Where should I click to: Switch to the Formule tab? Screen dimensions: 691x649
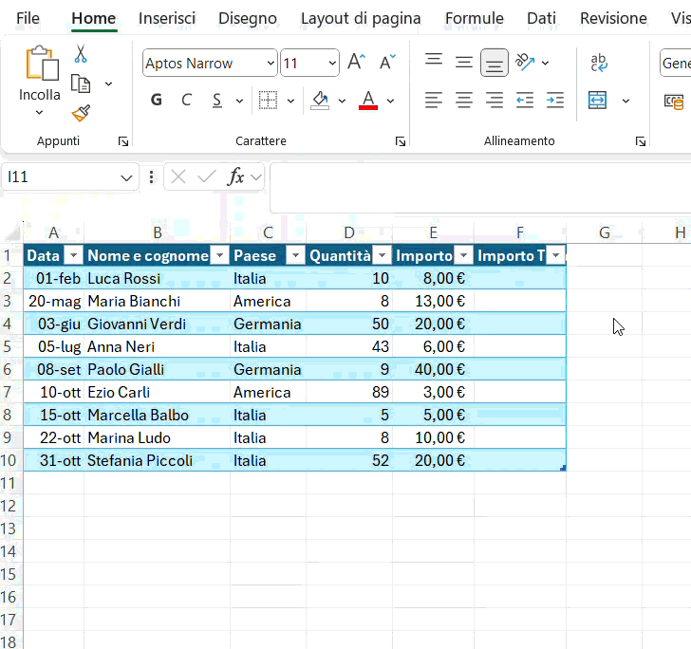click(474, 18)
